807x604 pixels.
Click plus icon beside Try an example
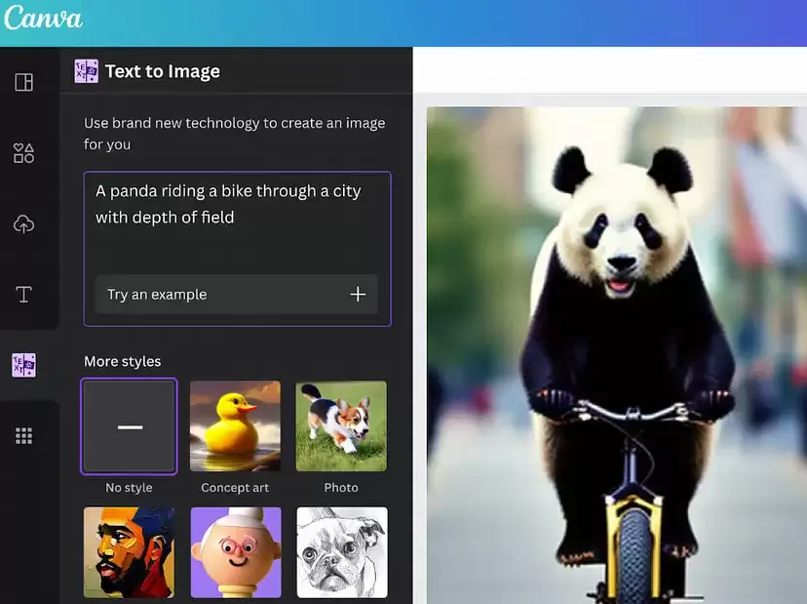pyautogui.click(x=358, y=295)
